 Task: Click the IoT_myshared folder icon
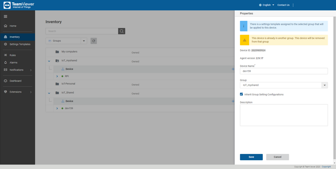pos(57,61)
